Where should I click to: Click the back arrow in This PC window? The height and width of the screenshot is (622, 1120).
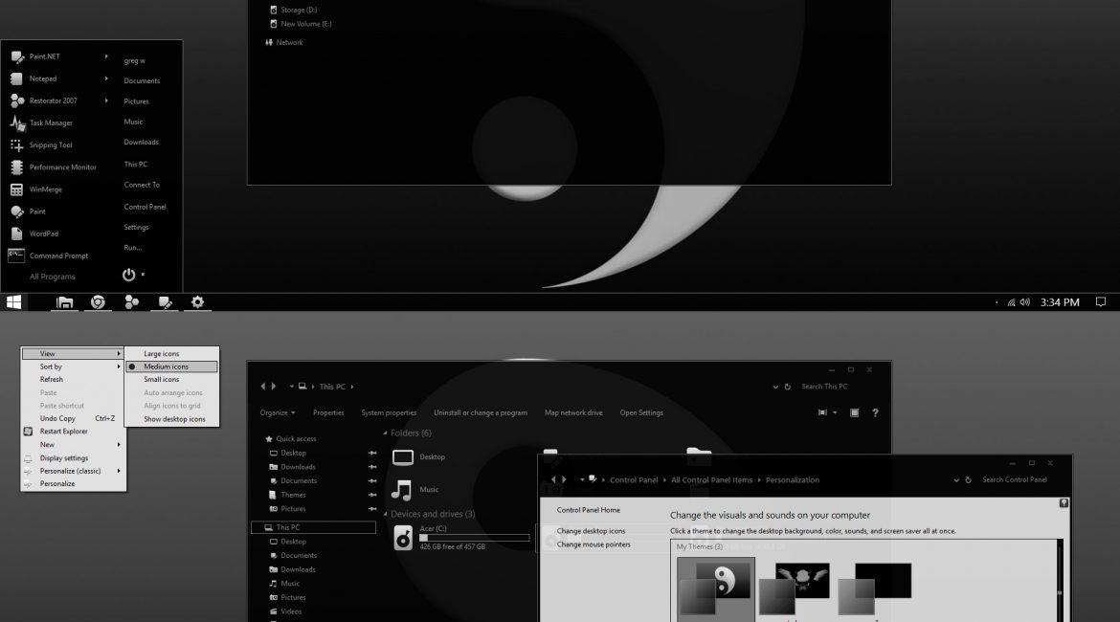263,387
